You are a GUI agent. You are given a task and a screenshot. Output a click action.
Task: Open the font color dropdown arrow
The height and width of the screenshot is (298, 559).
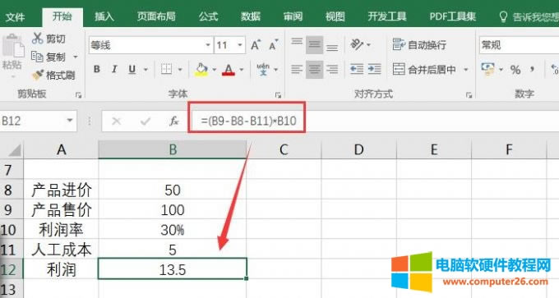[x=242, y=70]
